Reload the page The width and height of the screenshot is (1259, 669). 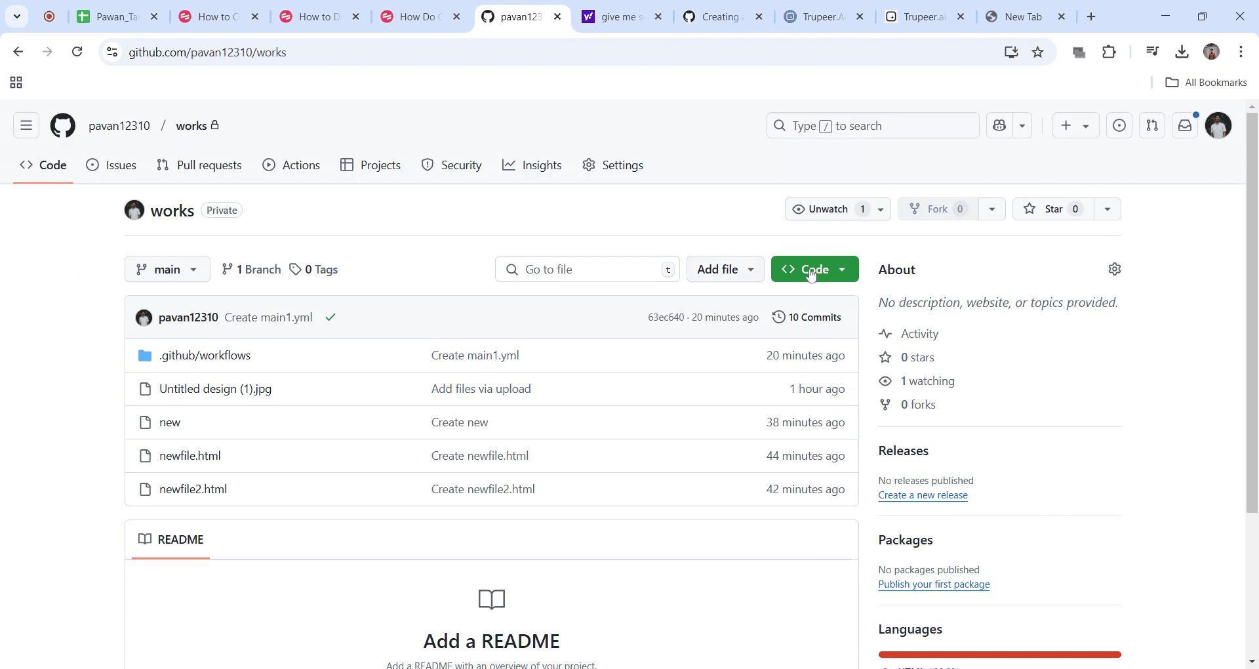point(77,52)
